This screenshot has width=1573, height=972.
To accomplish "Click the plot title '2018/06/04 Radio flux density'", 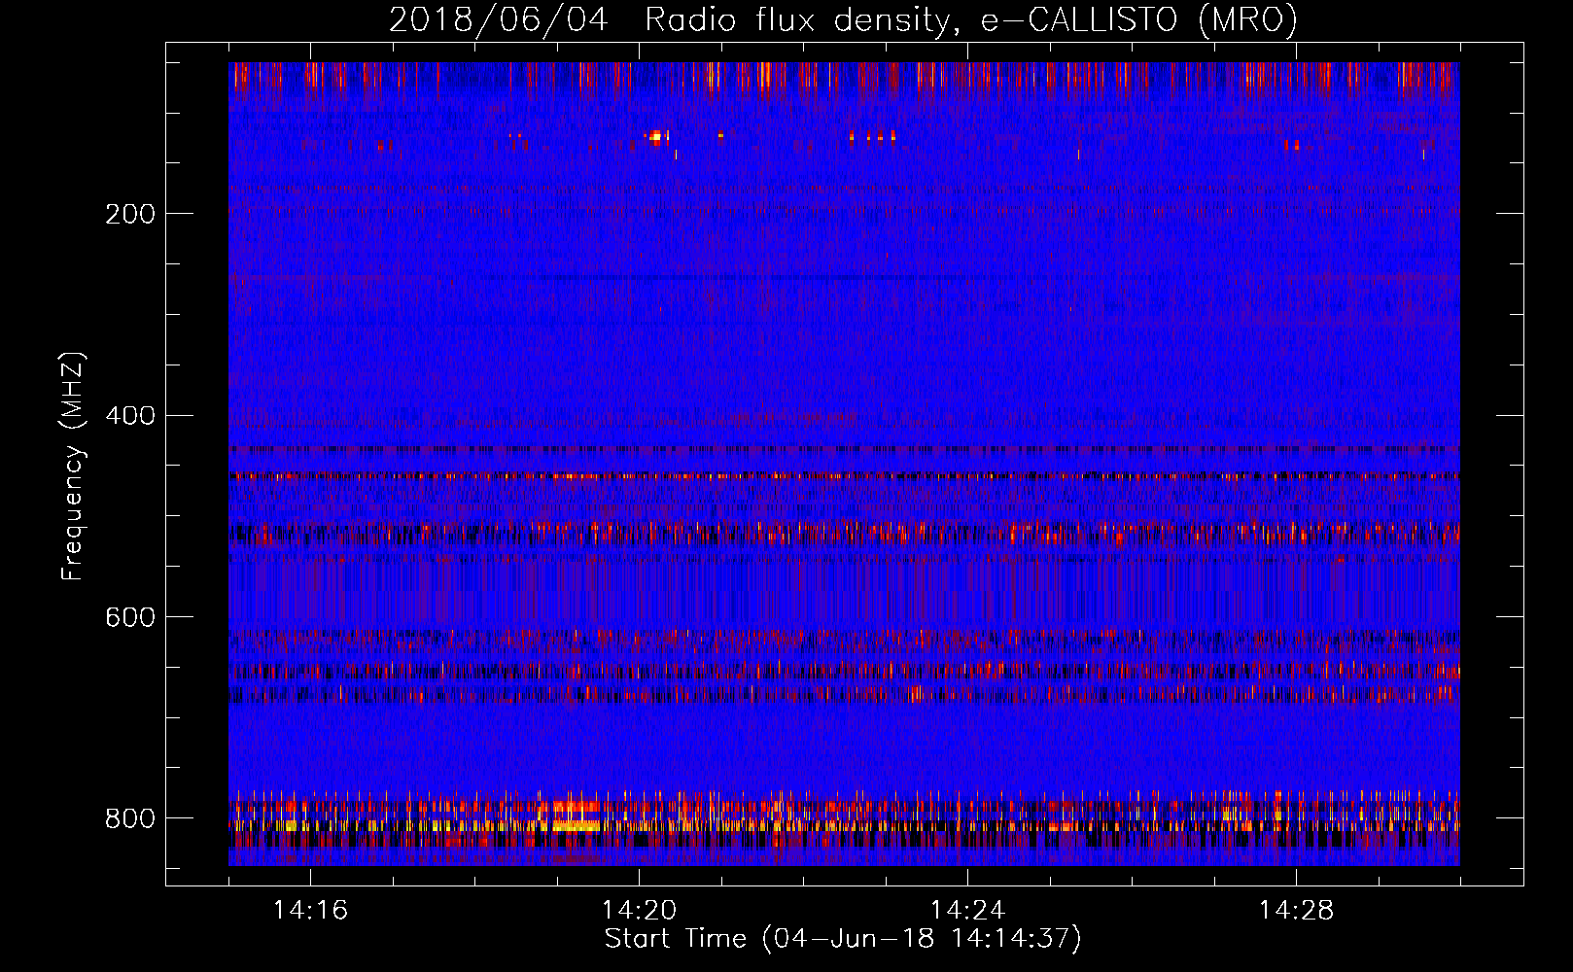I will pyautogui.click(x=669, y=20).
